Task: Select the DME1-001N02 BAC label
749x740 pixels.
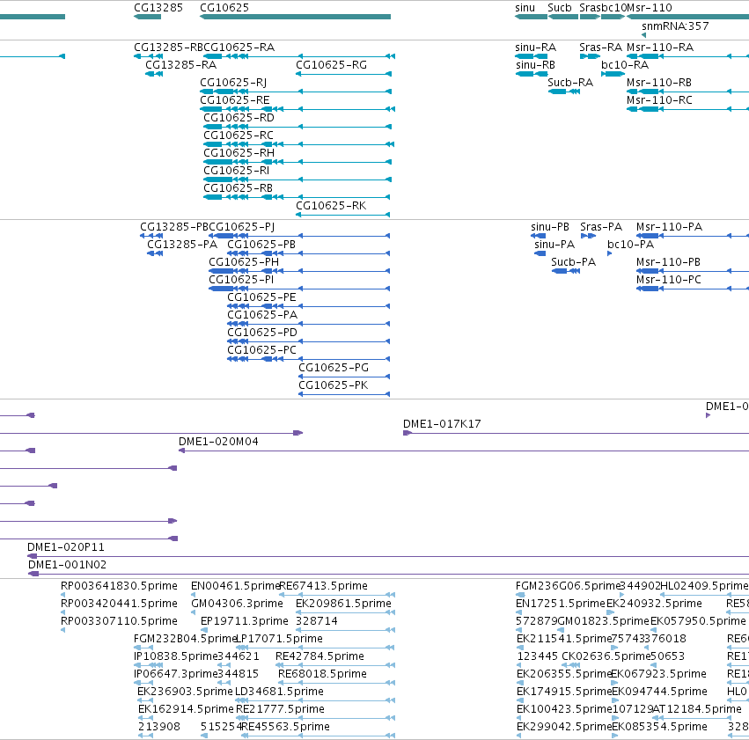Action: (x=68, y=565)
